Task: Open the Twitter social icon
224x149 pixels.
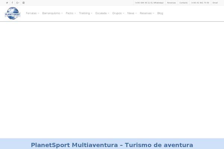Action: (x=7, y=3)
